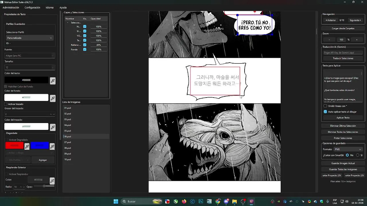Open Photoshop from the taskbar
Screen dimensions: 367x206
tap(201, 201)
